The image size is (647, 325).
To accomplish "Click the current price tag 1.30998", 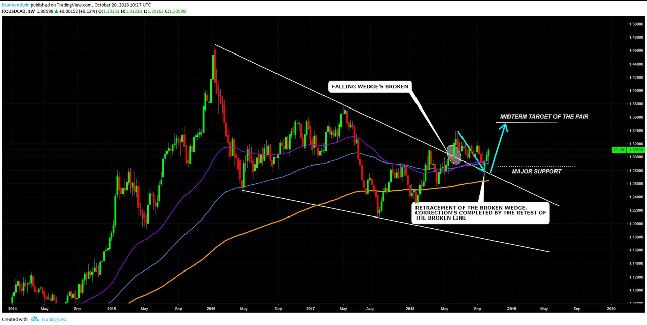I will (x=627, y=150).
